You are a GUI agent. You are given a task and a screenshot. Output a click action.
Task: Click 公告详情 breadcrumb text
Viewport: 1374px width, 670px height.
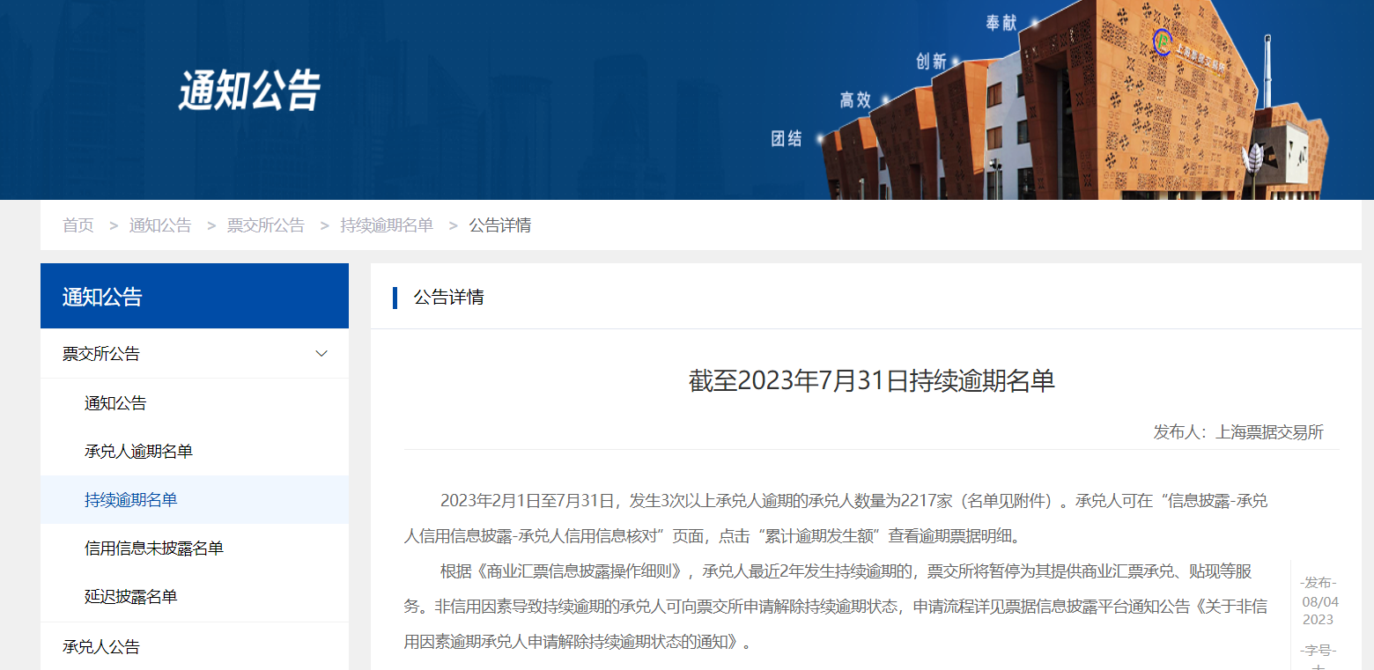[x=500, y=225]
